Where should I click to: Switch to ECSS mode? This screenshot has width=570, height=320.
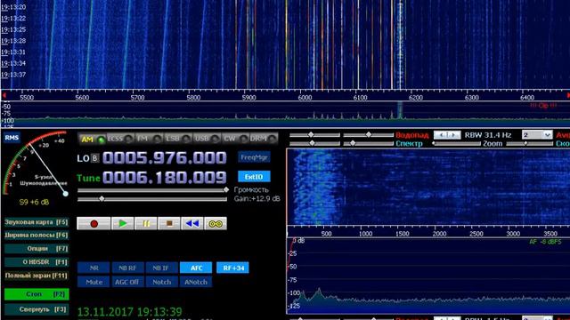pyautogui.click(x=120, y=139)
